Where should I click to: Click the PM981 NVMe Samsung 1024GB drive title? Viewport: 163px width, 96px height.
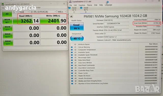[115, 16]
